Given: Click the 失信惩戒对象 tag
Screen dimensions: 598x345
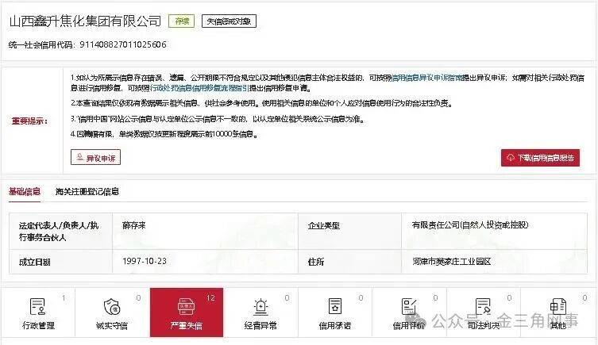Looking at the screenshot, I should 229,21.
